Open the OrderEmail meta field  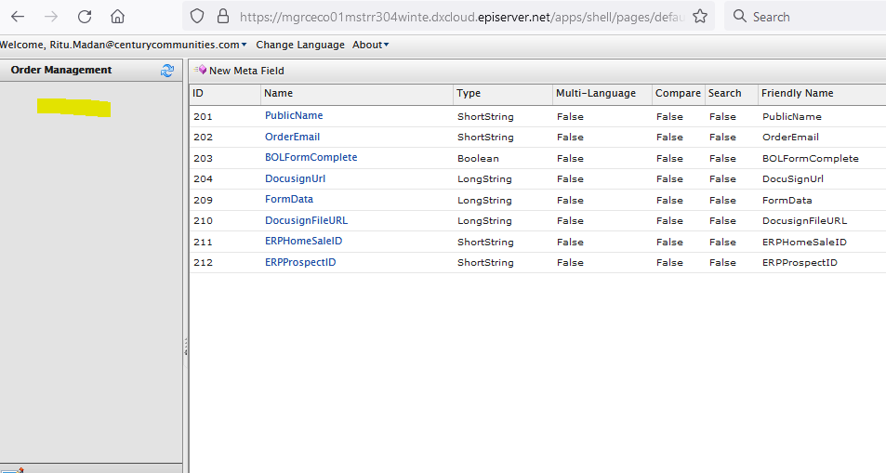[292, 137]
